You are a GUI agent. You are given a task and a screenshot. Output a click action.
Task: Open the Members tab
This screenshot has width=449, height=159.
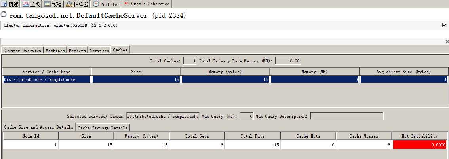point(77,50)
